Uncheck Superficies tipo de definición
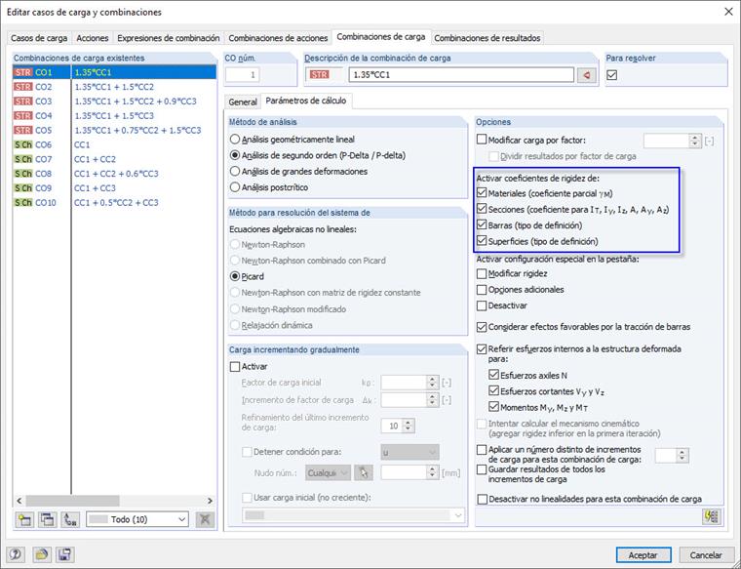The height and width of the screenshot is (569, 741). 482,241
